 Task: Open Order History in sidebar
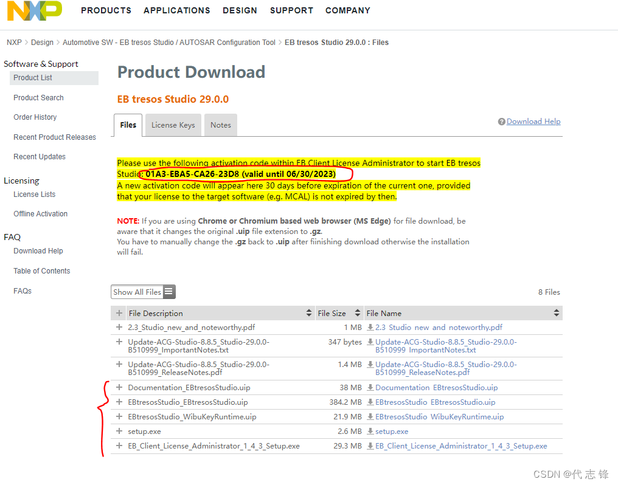[x=35, y=117]
